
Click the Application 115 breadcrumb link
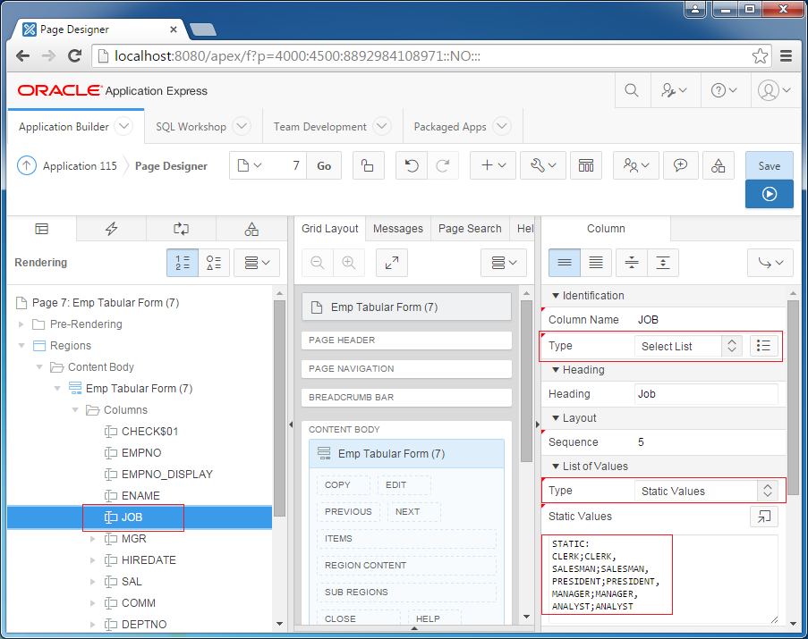pyautogui.click(x=80, y=165)
